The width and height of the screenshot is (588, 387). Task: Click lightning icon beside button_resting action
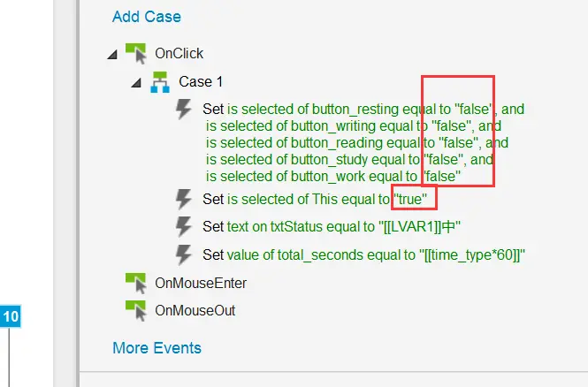pyautogui.click(x=184, y=110)
